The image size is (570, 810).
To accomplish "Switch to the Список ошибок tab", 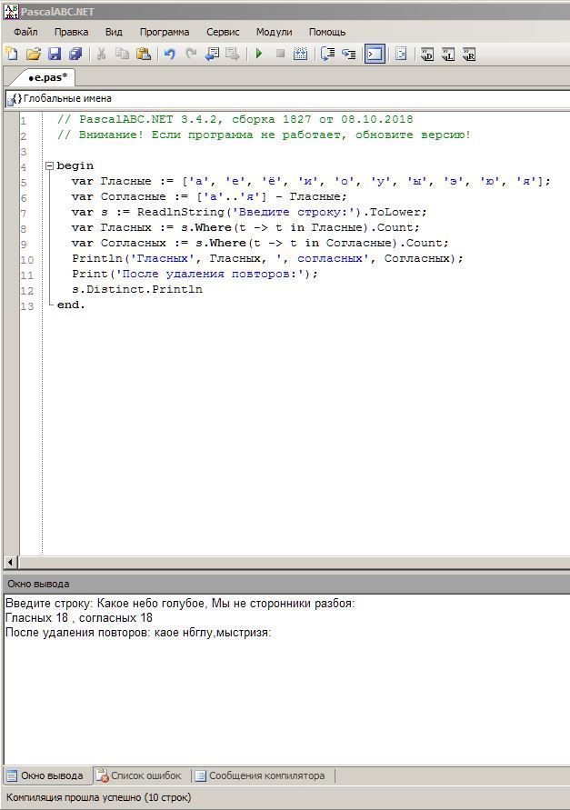I will coord(140,775).
